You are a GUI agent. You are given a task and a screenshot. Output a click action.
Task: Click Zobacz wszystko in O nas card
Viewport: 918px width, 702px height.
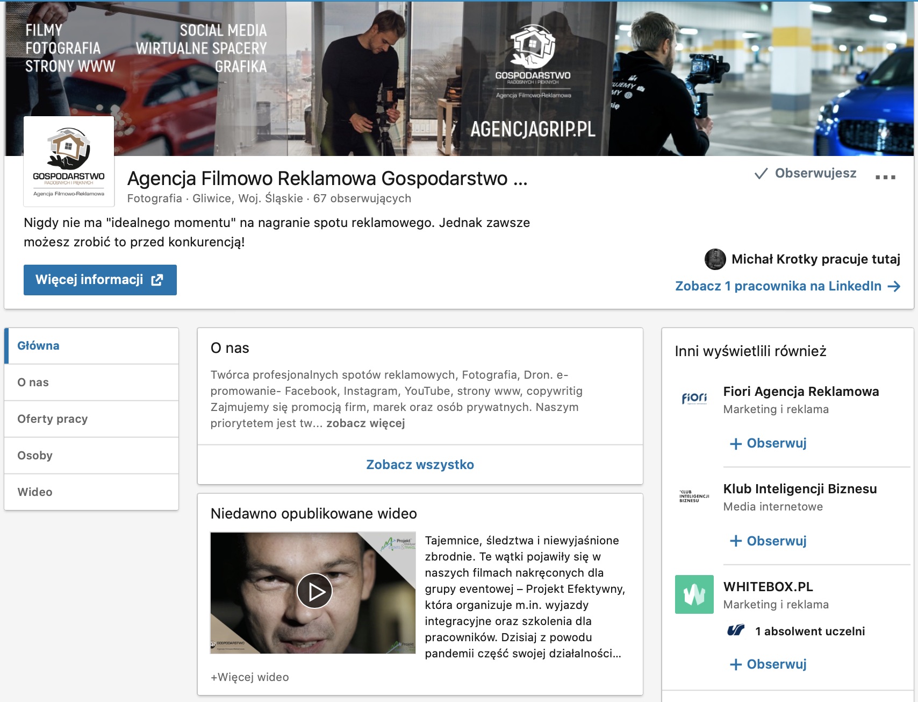coord(420,465)
